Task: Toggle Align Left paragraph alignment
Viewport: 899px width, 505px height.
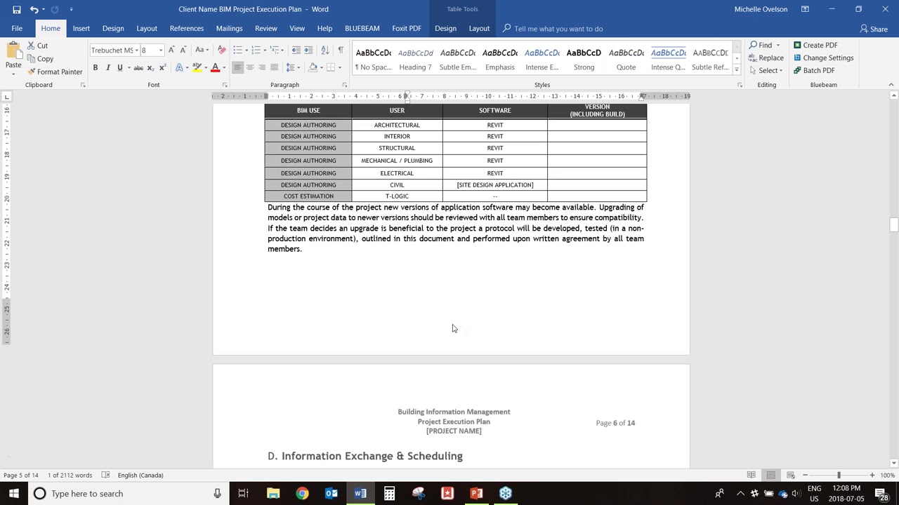Action: point(237,67)
